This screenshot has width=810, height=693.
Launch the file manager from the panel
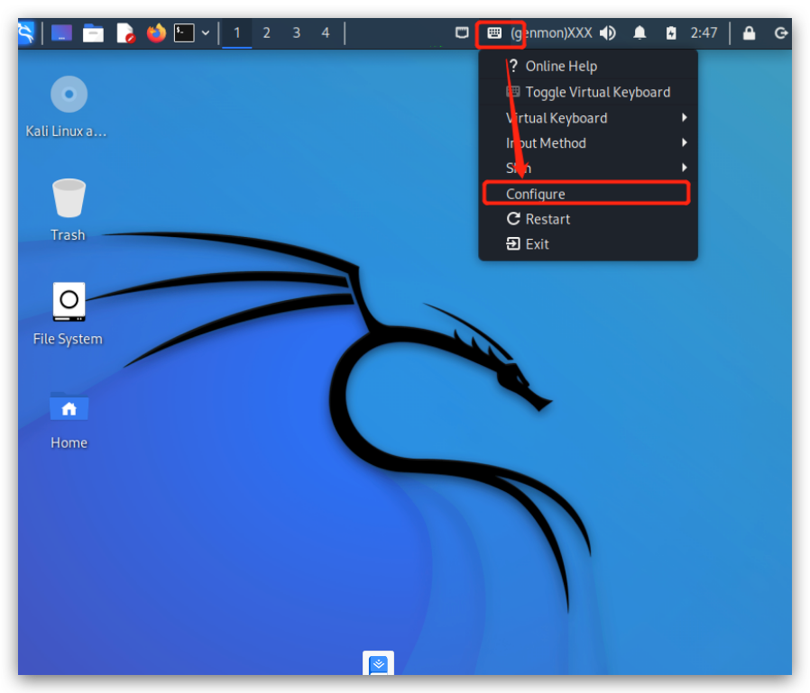pos(93,33)
